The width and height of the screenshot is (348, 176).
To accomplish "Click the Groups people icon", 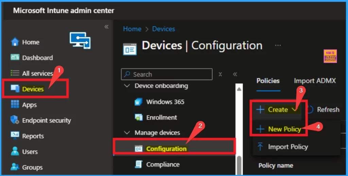I will [15, 167].
